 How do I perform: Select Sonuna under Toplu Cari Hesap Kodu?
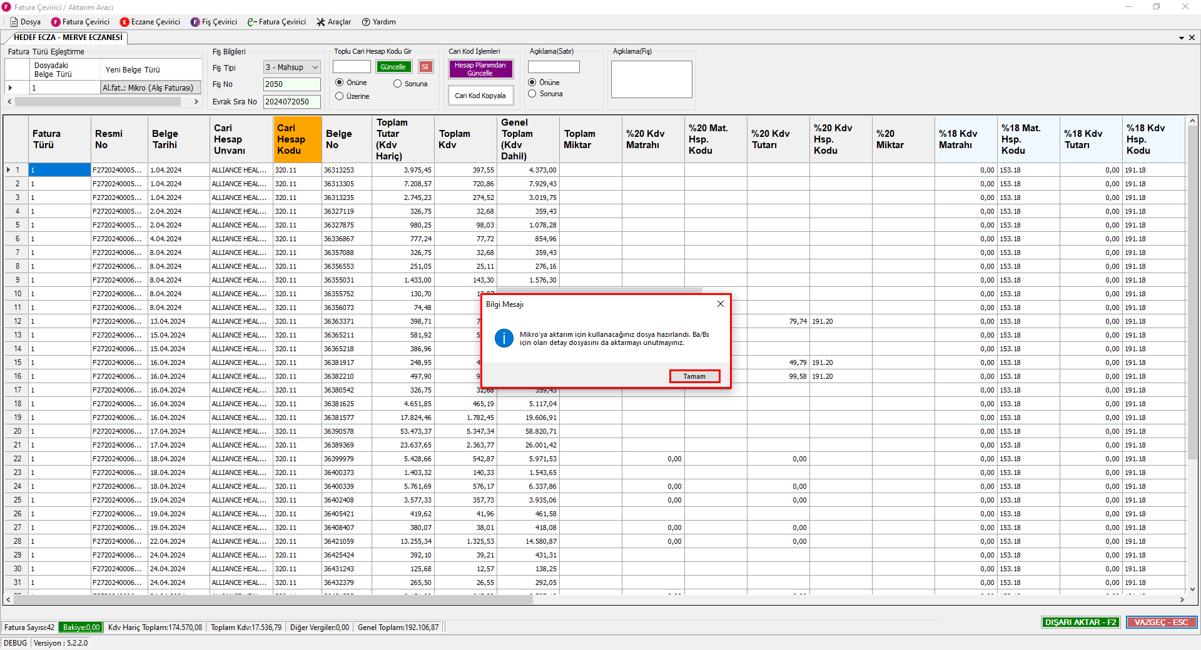tap(398, 84)
